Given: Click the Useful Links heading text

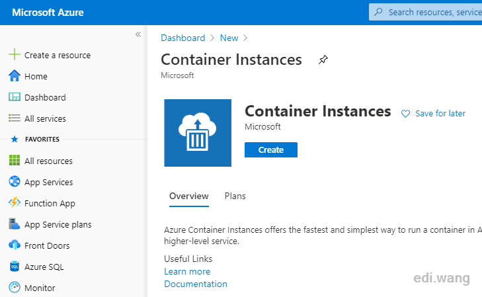Looking at the screenshot, I should 188,259.
